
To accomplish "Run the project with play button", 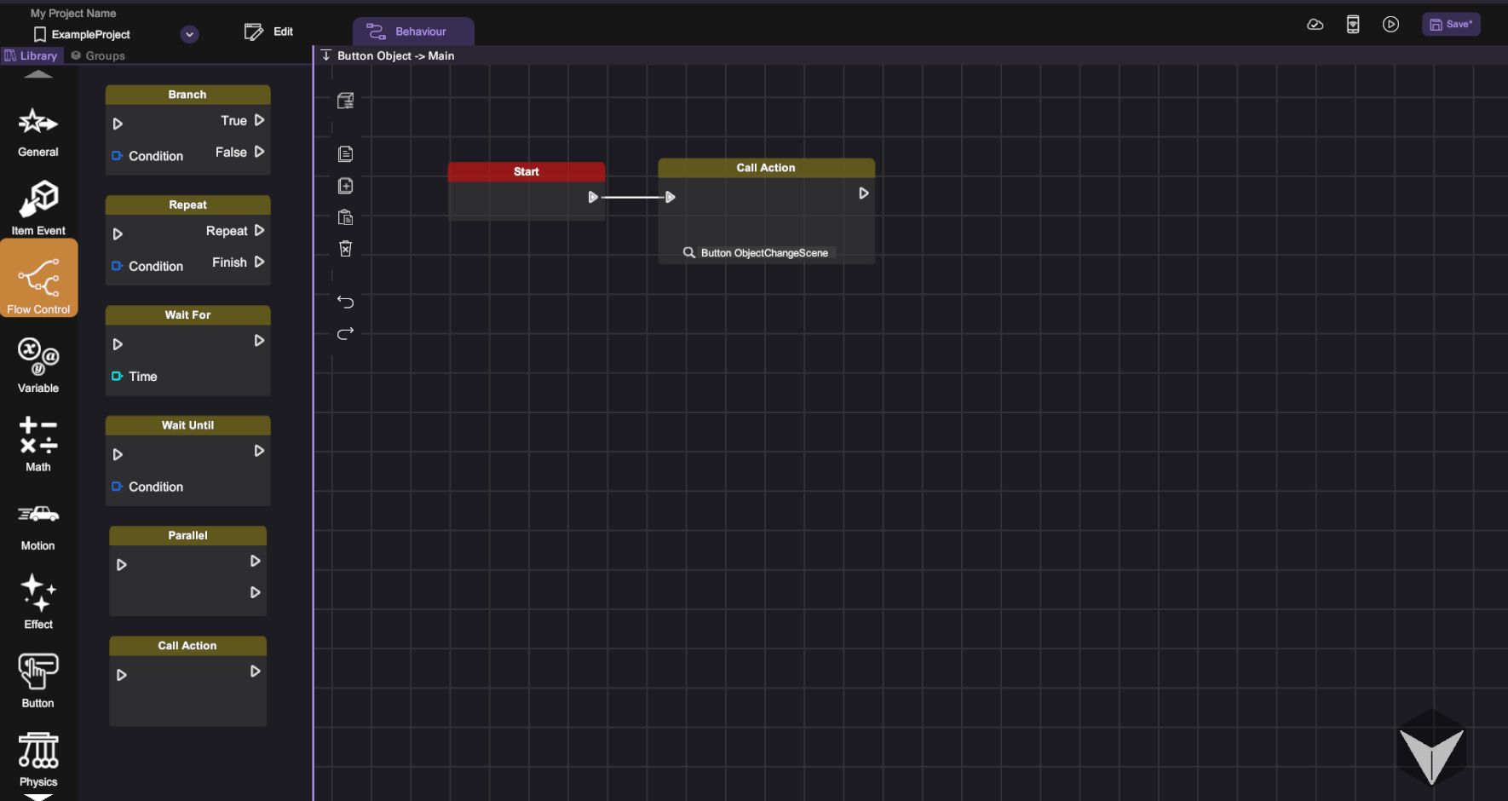I will (1390, 25).
